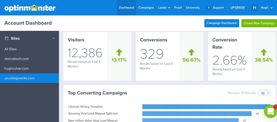
Task: Click the Conversions green up arrow
Action: [x=191, y=52]
